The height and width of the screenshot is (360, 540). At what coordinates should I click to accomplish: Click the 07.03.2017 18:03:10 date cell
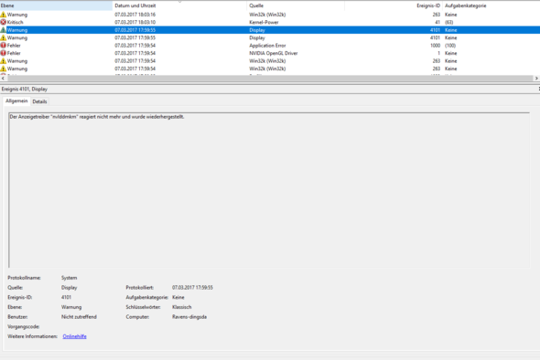(x=135, y=22)
